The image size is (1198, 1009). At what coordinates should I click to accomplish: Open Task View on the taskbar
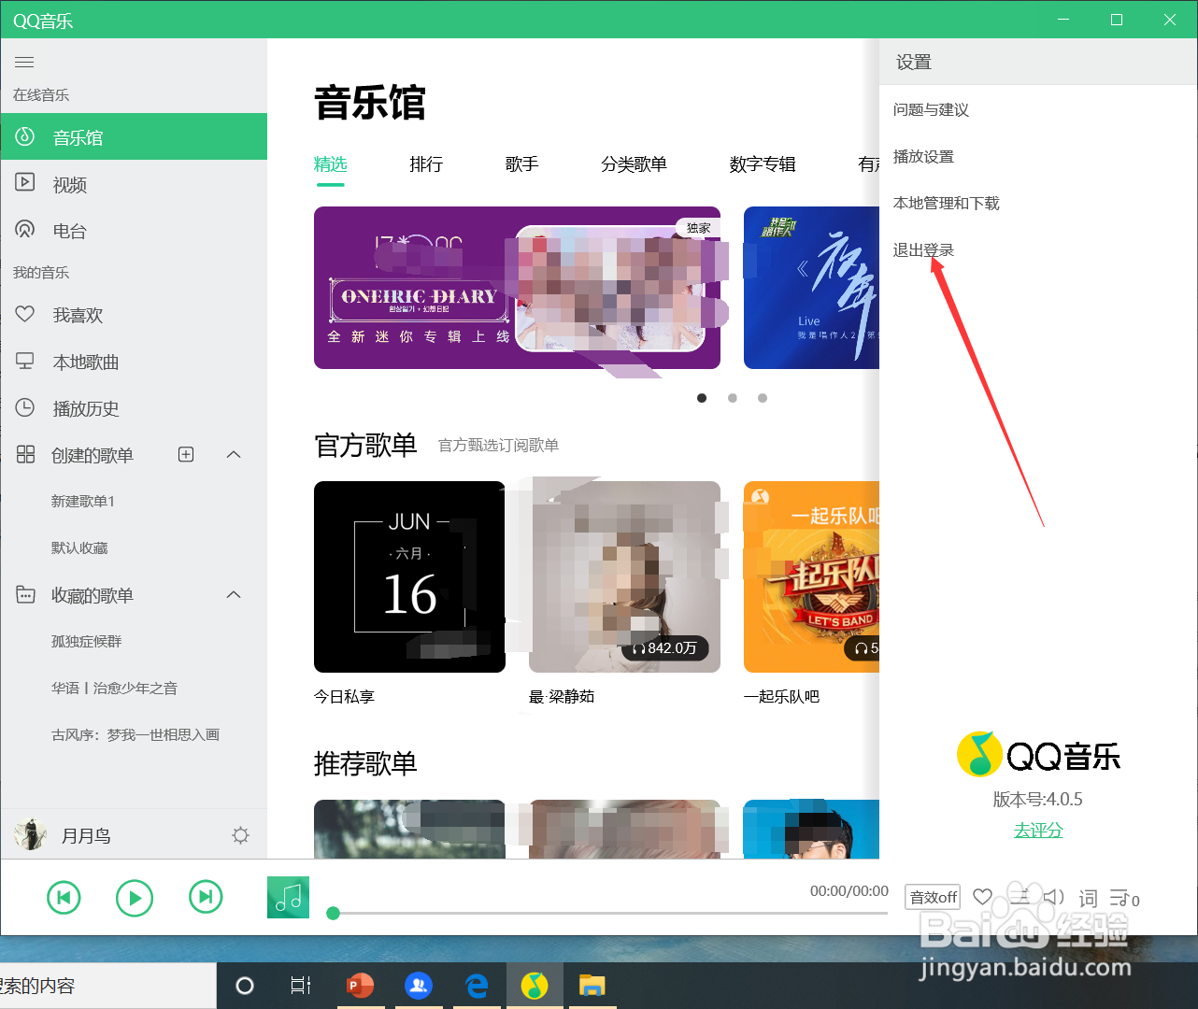301,986
